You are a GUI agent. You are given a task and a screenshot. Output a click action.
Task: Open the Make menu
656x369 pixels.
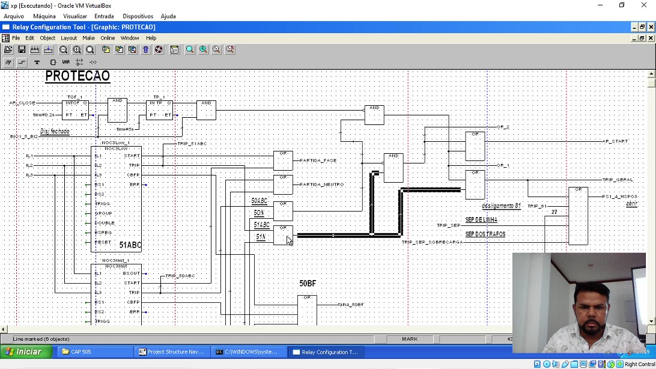tap(88, 38)
